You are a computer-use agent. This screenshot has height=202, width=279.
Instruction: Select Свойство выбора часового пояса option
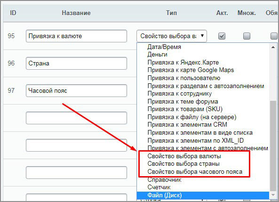pos(195,171)
